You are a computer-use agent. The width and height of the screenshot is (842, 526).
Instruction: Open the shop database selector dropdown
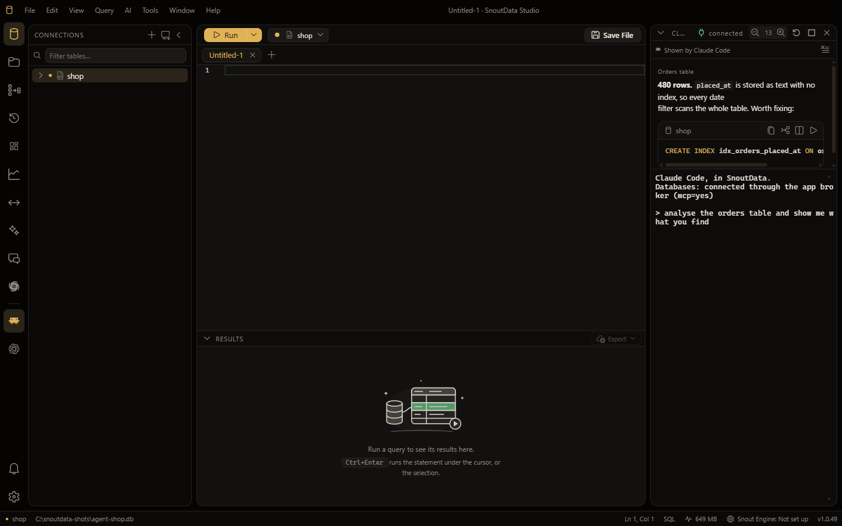tap(298, 35)
